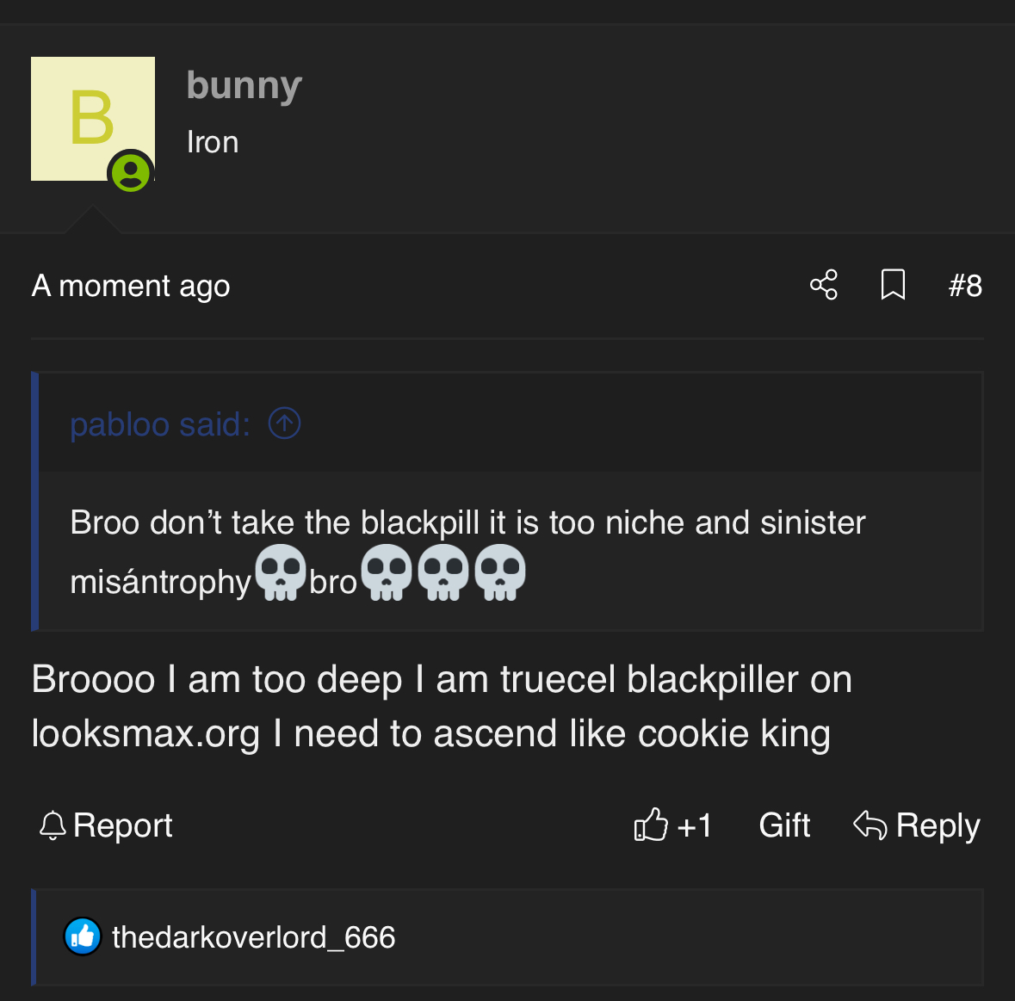This screenshot has width=1015, height=1001.
Task: Click the skull emoji after "misántrophy"
Action: (281, 573)
